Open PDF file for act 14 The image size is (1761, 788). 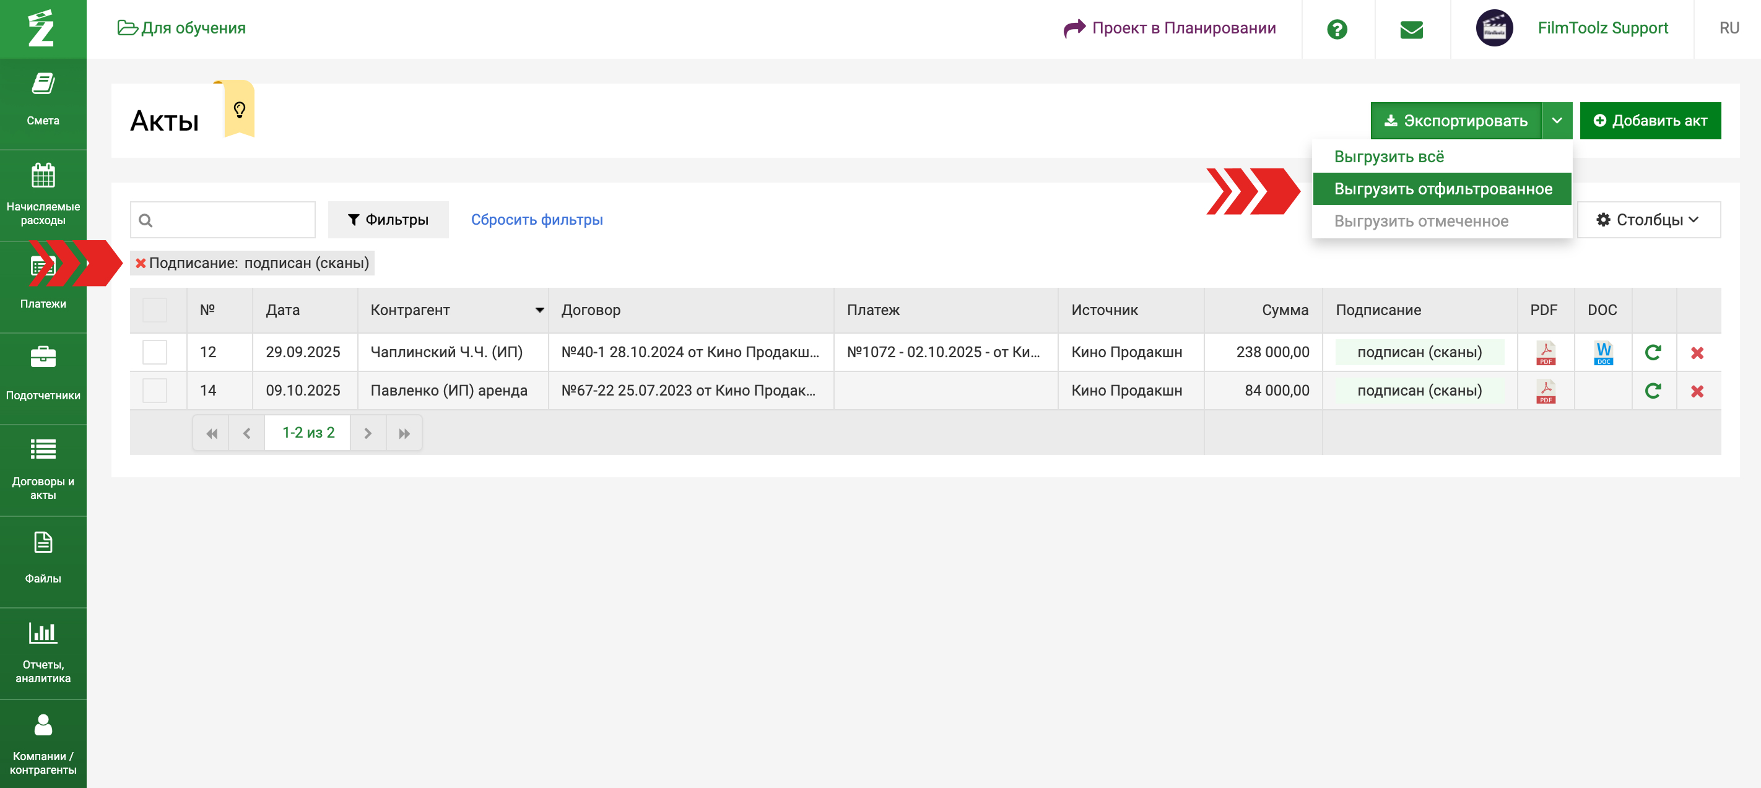[1545, 391]
